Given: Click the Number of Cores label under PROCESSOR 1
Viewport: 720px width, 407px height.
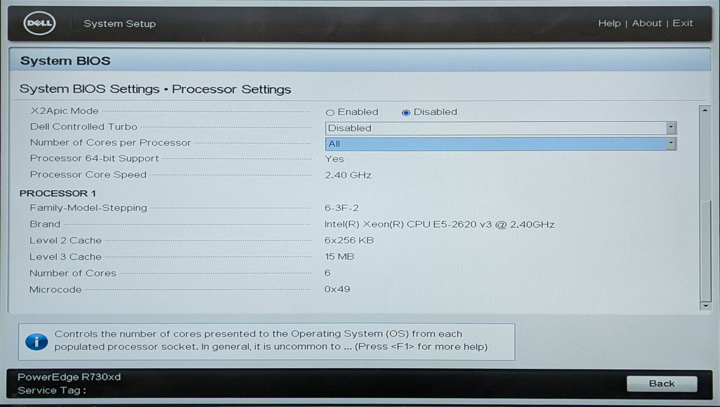Looking at the screenshot, I should tap(73, 273).
